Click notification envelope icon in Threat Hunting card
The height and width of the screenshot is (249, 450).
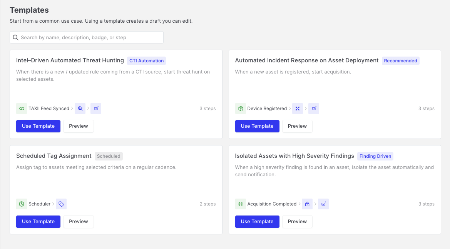[96, 109]
